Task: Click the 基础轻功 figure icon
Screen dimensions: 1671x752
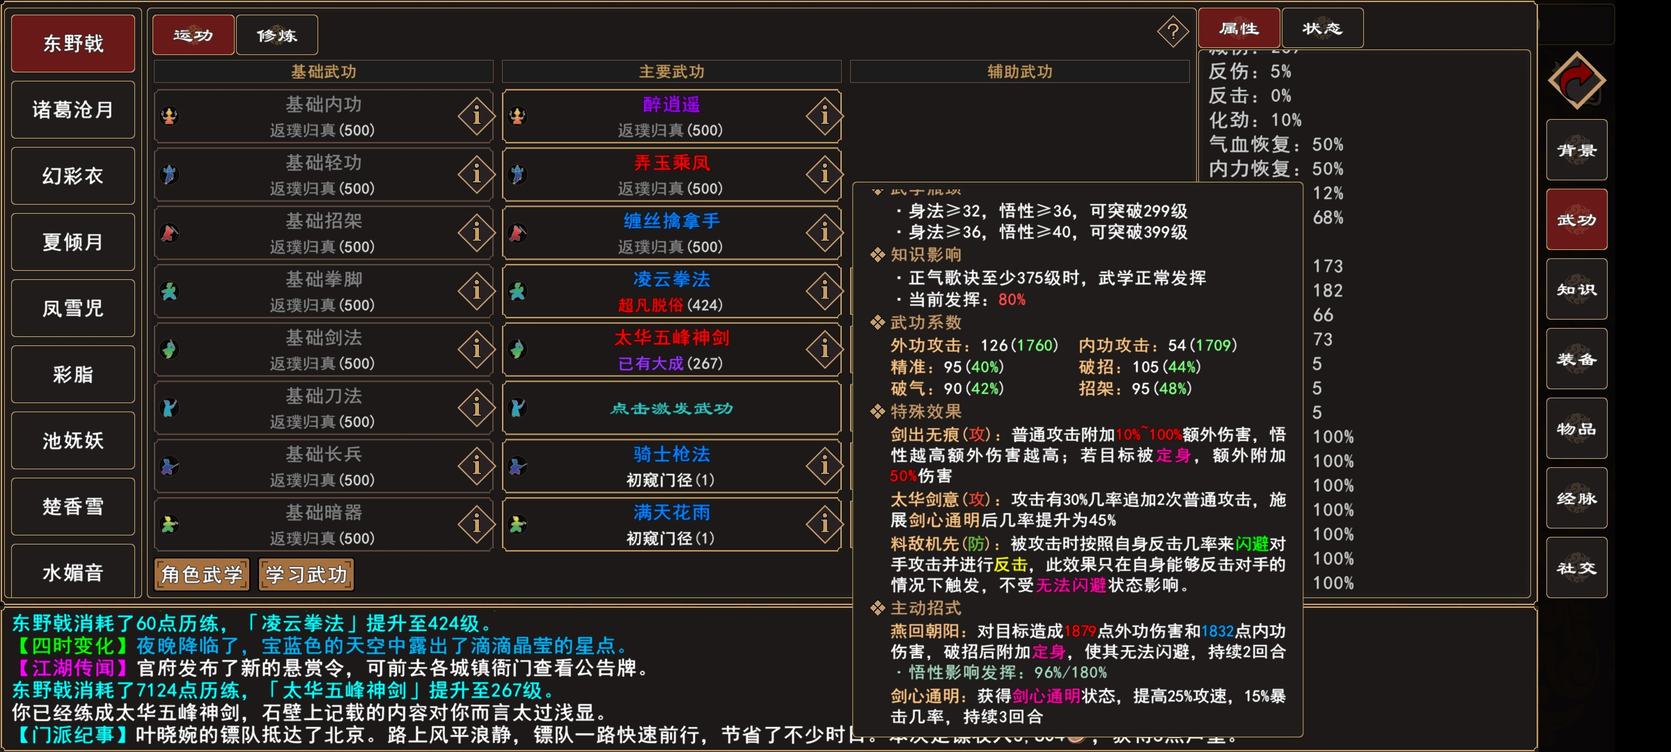Action: pyautogui.click(x=169, y=174)
